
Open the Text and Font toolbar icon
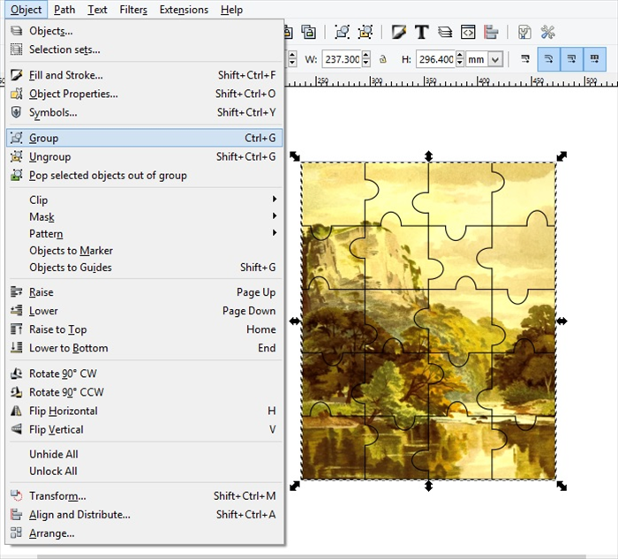422,32
